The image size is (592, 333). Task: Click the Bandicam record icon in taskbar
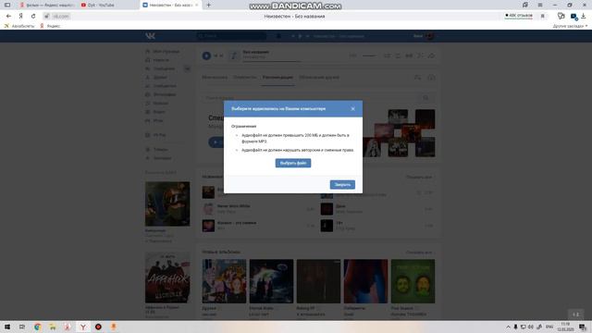98,327
